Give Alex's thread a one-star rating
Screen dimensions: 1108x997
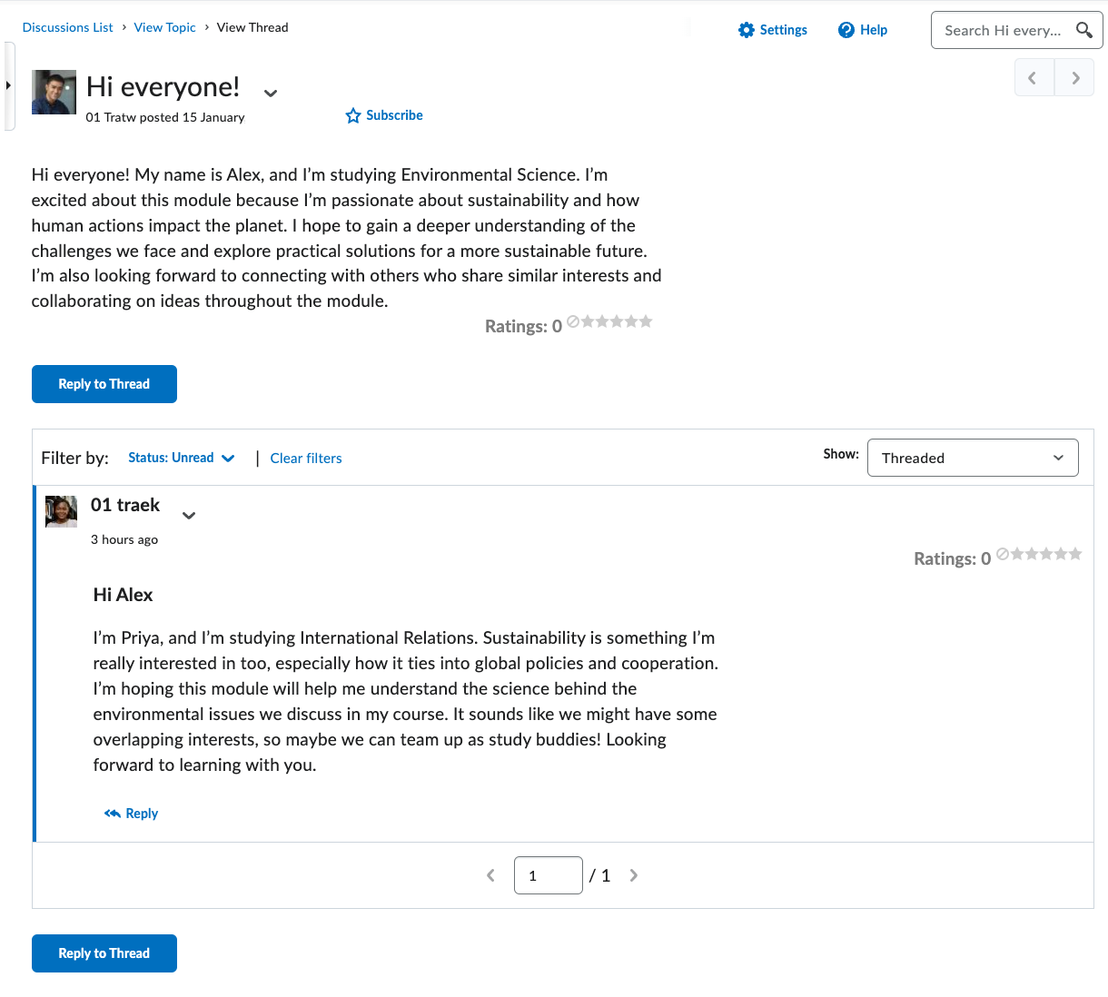(588, 321)
